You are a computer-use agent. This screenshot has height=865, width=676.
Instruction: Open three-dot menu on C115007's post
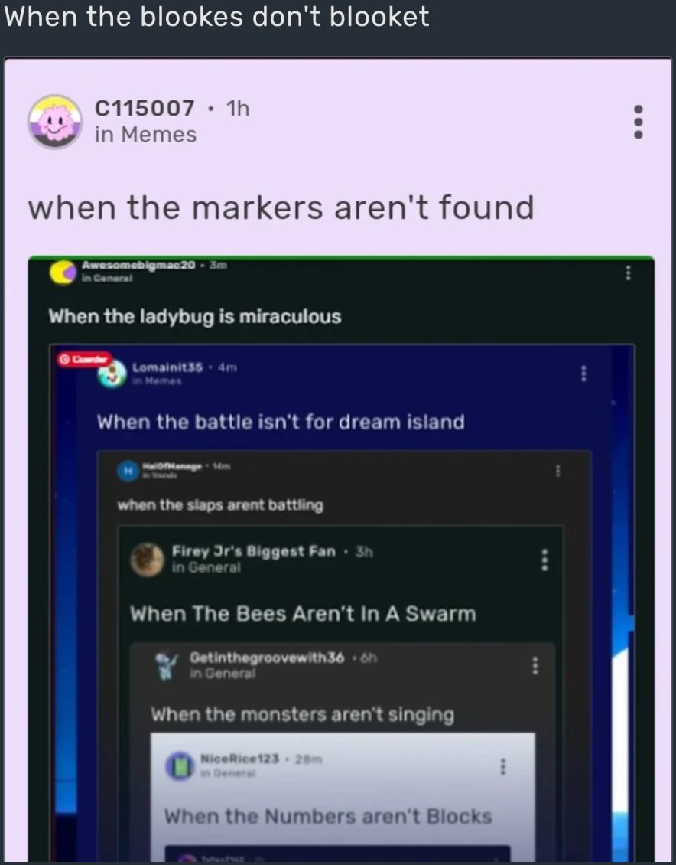[x=639, y=122]
